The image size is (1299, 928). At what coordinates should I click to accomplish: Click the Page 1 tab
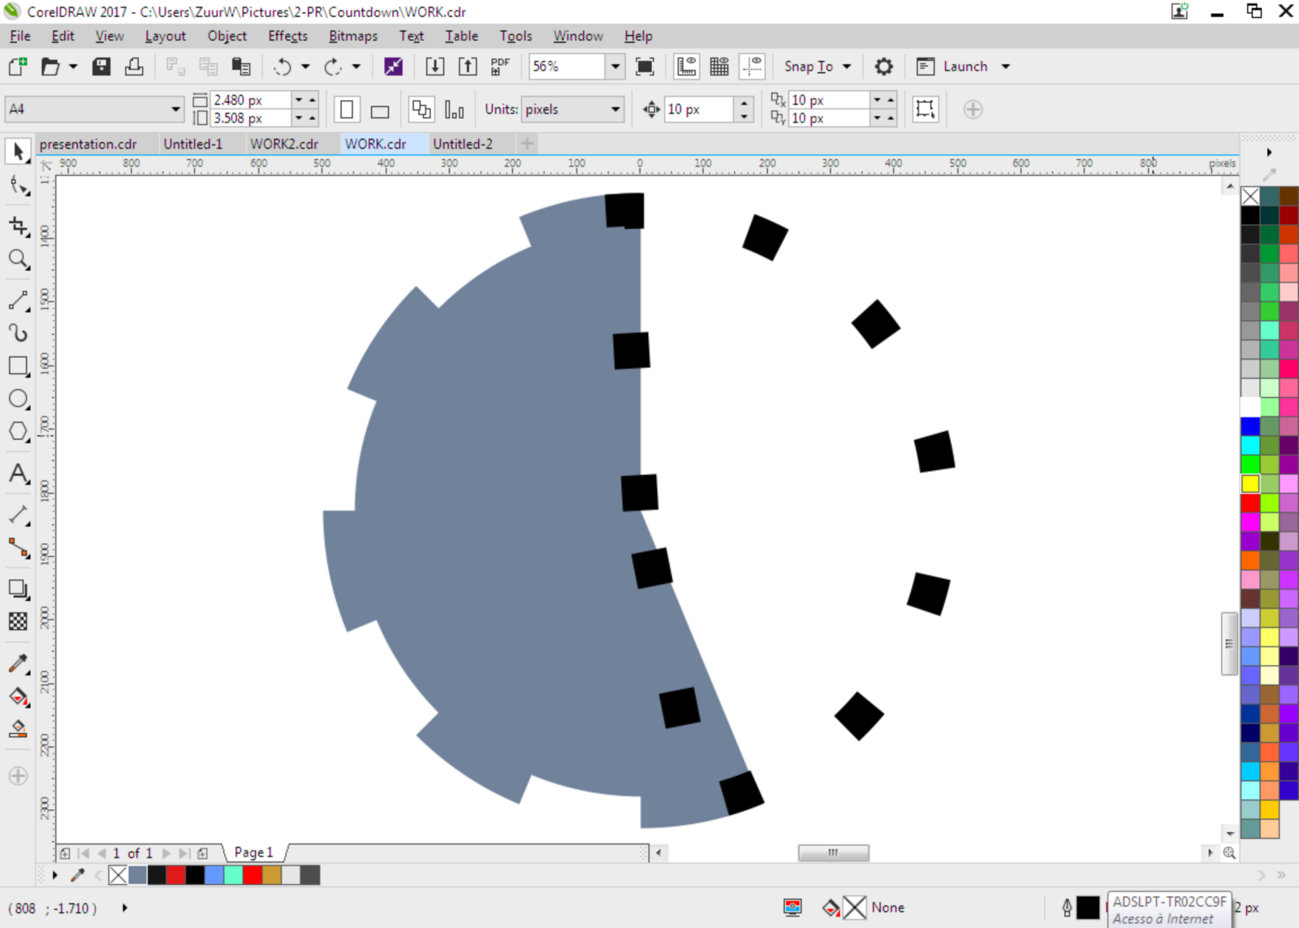pyautogui.click(x=253, y=852)
